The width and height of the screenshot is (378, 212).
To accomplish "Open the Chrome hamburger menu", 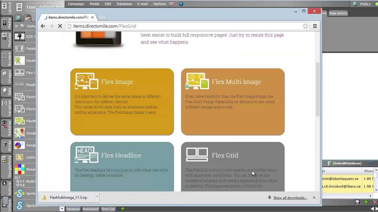I will pyautogui.click(x=315, y=26).
